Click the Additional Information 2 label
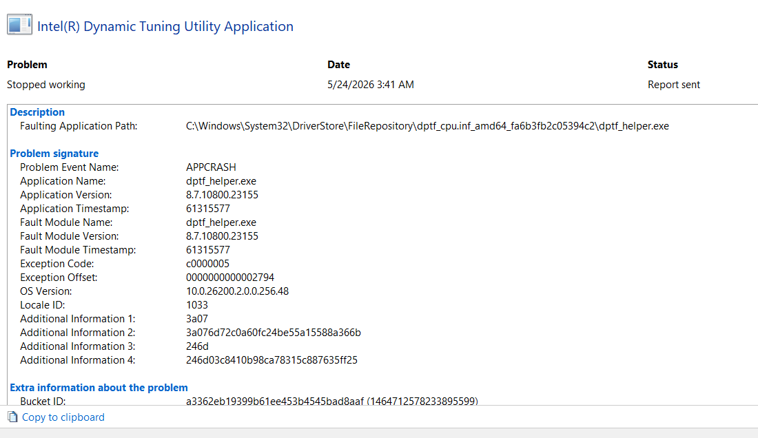Image resolution: width=758 pixels, height=438 pixels. click(77, 333)
